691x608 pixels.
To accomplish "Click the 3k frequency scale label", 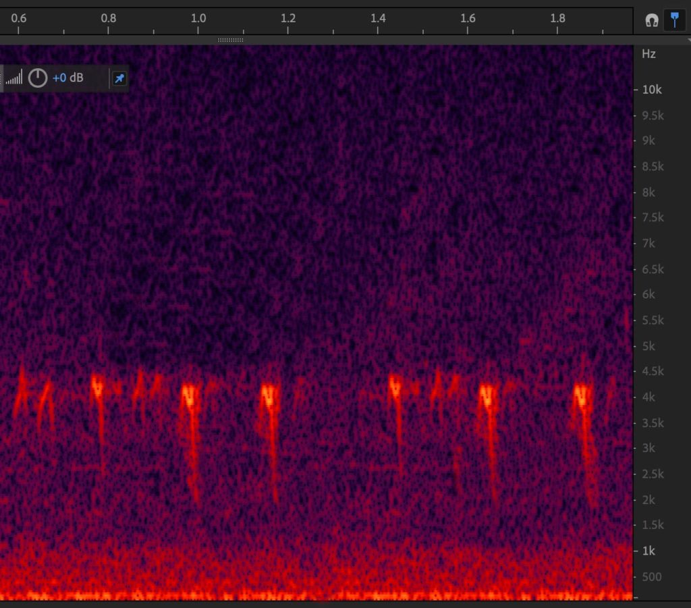I will [648, 448].
